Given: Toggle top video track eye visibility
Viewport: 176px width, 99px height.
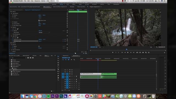Looking at the screenshot, I should [72, 70].
